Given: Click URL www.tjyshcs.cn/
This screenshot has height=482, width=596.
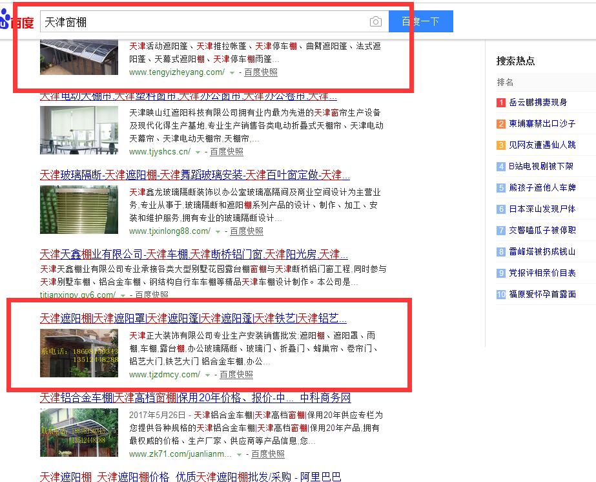Looking at the screenshot, I should (x=159, y=152).
